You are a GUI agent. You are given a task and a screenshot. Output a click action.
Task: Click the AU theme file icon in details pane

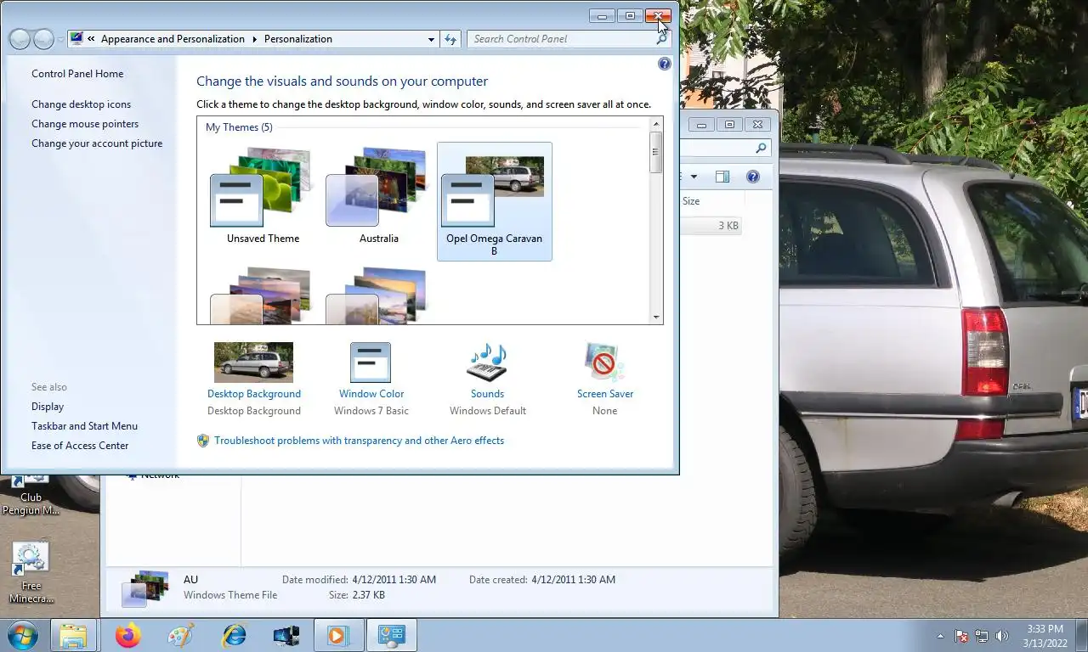coord(146,587)
